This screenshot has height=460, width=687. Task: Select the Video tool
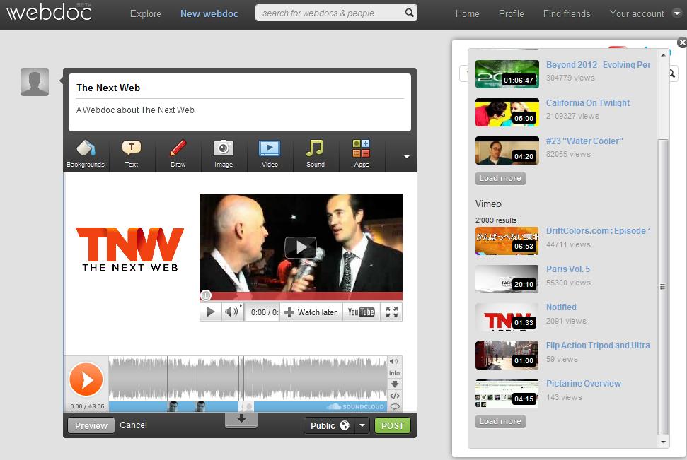270,153
